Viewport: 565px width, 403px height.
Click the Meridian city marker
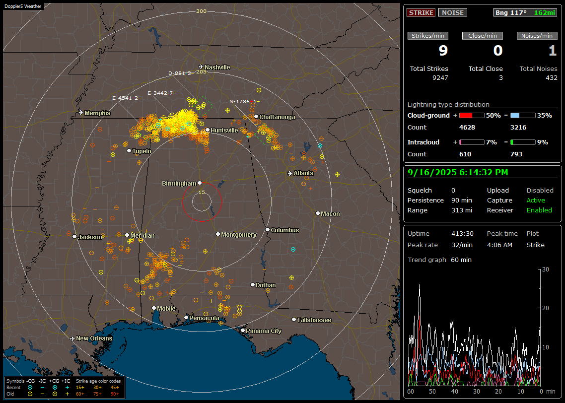(x=127, y=235)
